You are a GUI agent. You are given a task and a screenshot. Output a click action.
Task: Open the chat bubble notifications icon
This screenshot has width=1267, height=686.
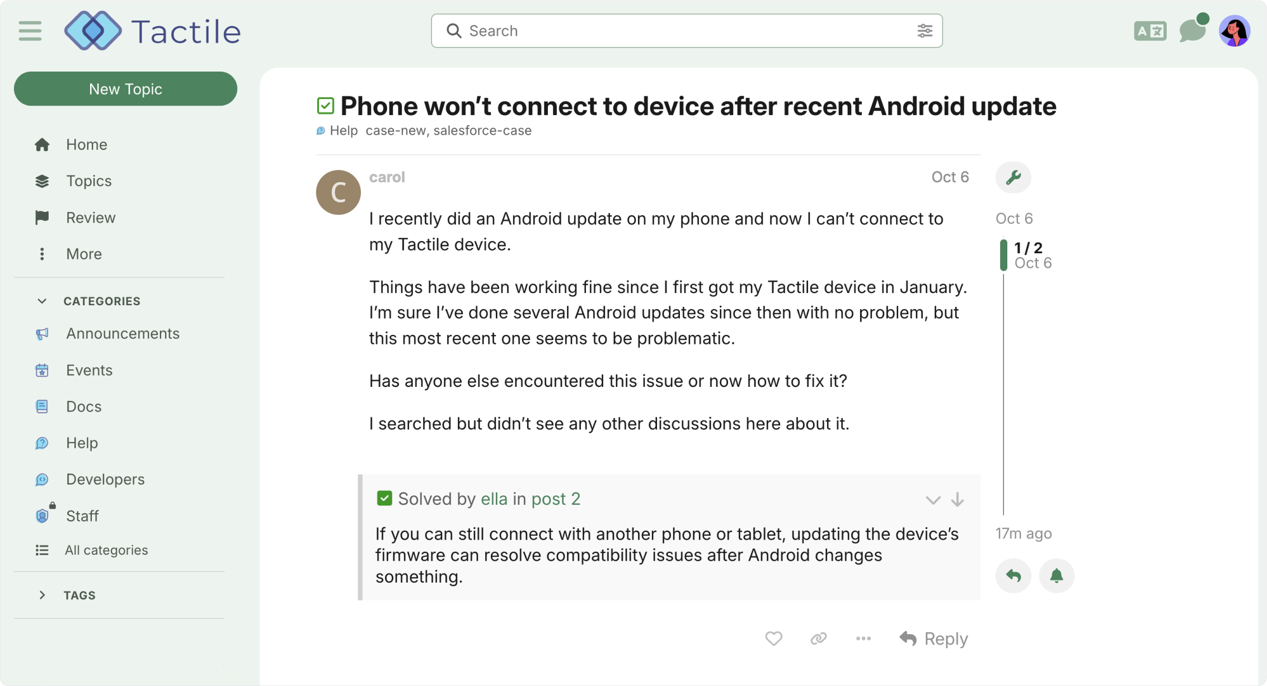point(1192,31)
